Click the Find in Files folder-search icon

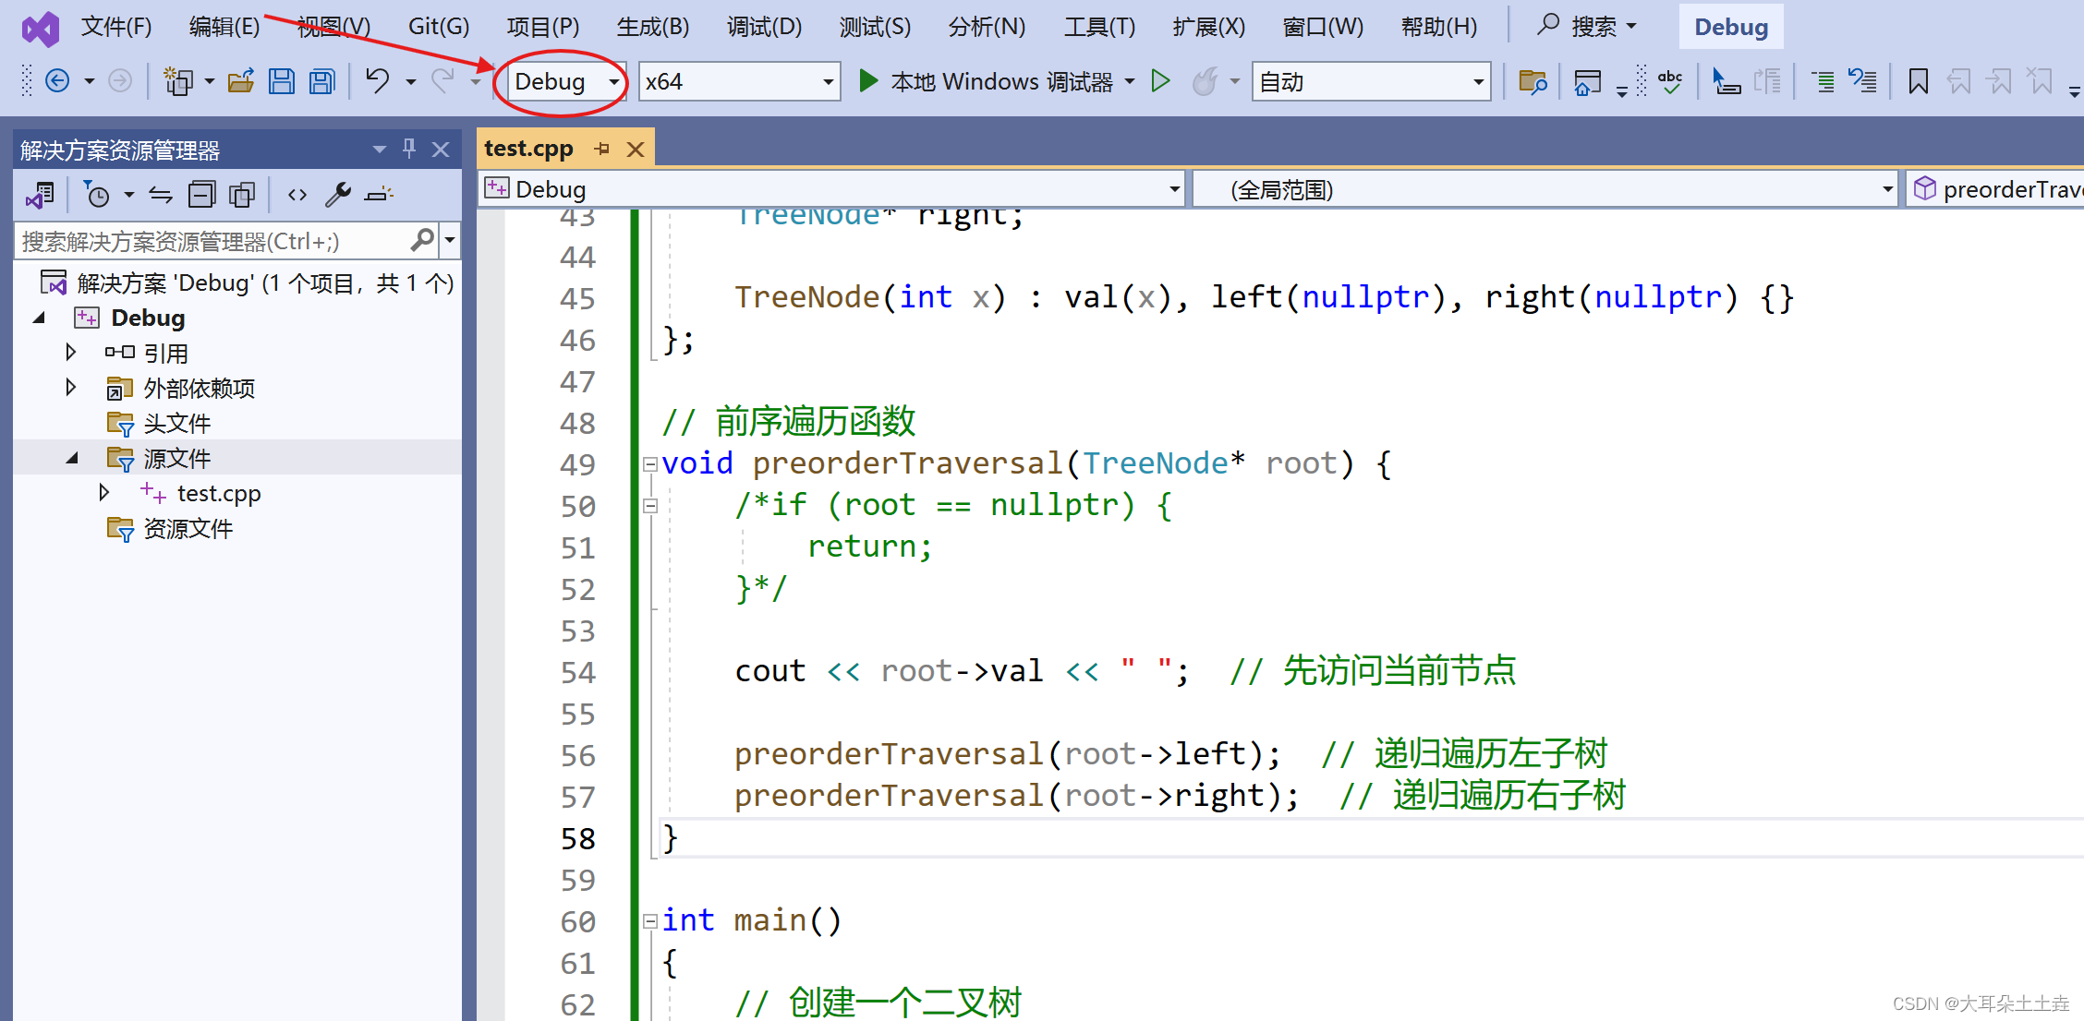click(1533, 81)
